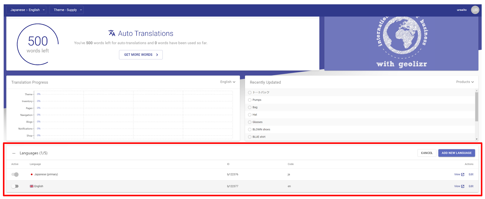Toggle the Japanese (primary) active switch
Viewport: 485px width, 199px height.
click(15, 174)
